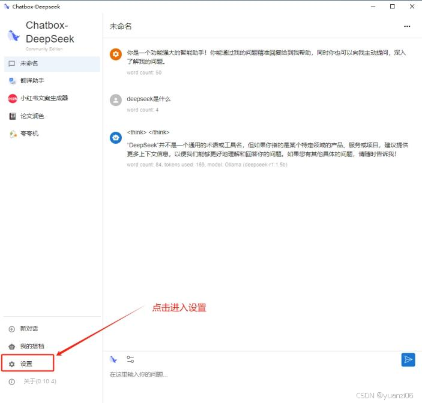Click the 未命名 title in chat header
Screen dimensions: 422x403
[x=121, y=26]
